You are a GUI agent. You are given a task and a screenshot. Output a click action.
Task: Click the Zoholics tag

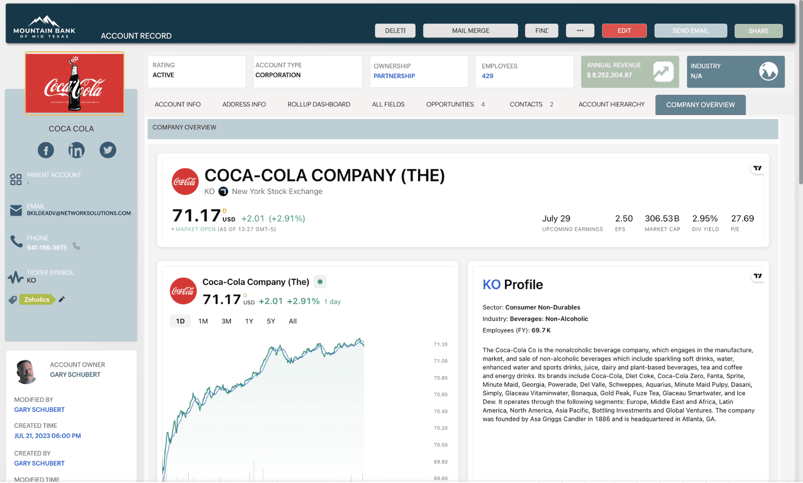[x=37, y=300]
